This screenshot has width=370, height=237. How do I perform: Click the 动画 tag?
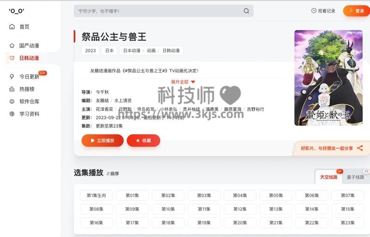(151, 50)
